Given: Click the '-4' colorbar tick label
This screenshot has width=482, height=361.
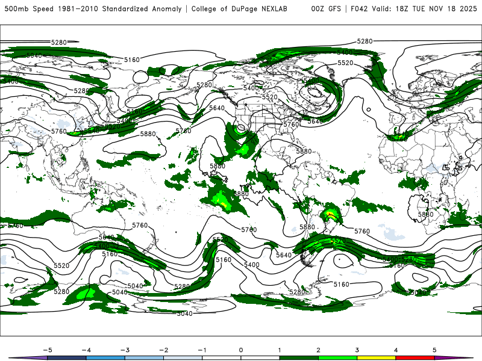Looking at the screenshot, I should 86,350.
